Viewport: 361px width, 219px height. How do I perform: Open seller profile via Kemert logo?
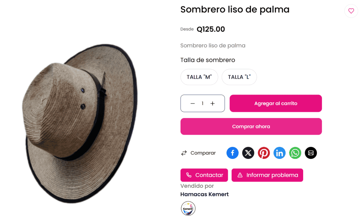[188, 208]
